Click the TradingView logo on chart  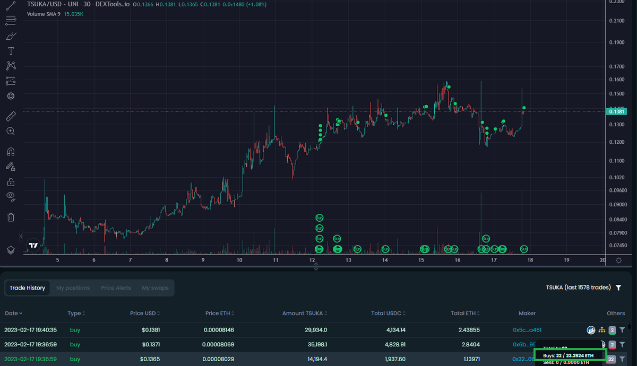pyautogui.click(x=33, y=245)
